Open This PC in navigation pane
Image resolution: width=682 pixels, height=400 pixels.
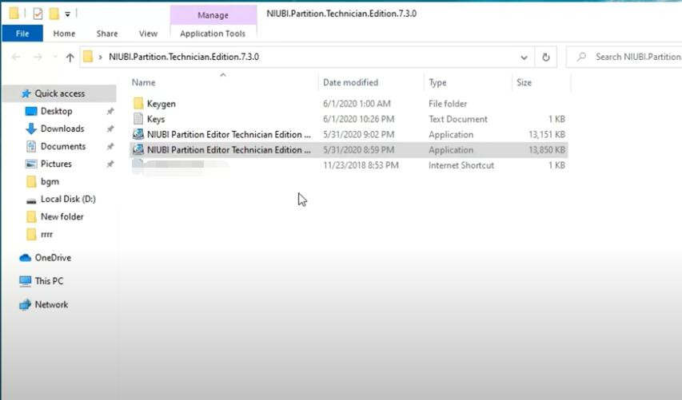pos(49,281)
